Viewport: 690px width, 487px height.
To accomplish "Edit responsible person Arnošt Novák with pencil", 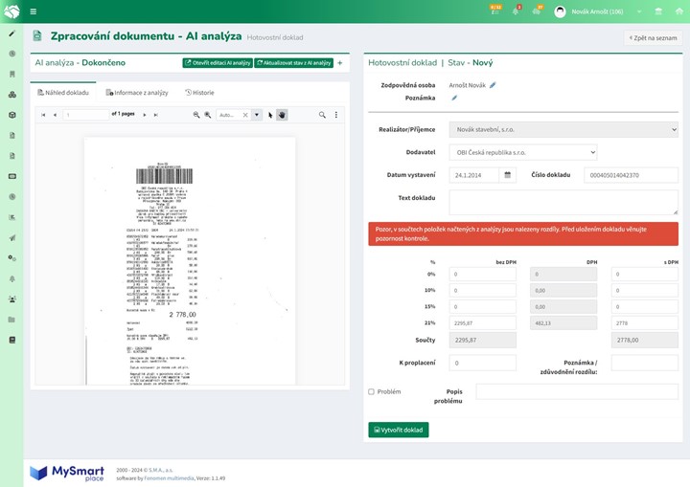I will click(493, 85).
